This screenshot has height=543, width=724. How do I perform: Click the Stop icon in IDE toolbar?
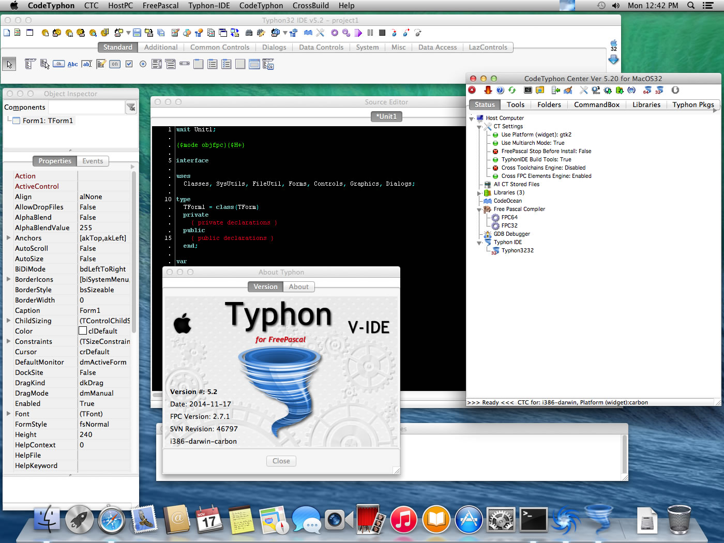coord(382,33)
